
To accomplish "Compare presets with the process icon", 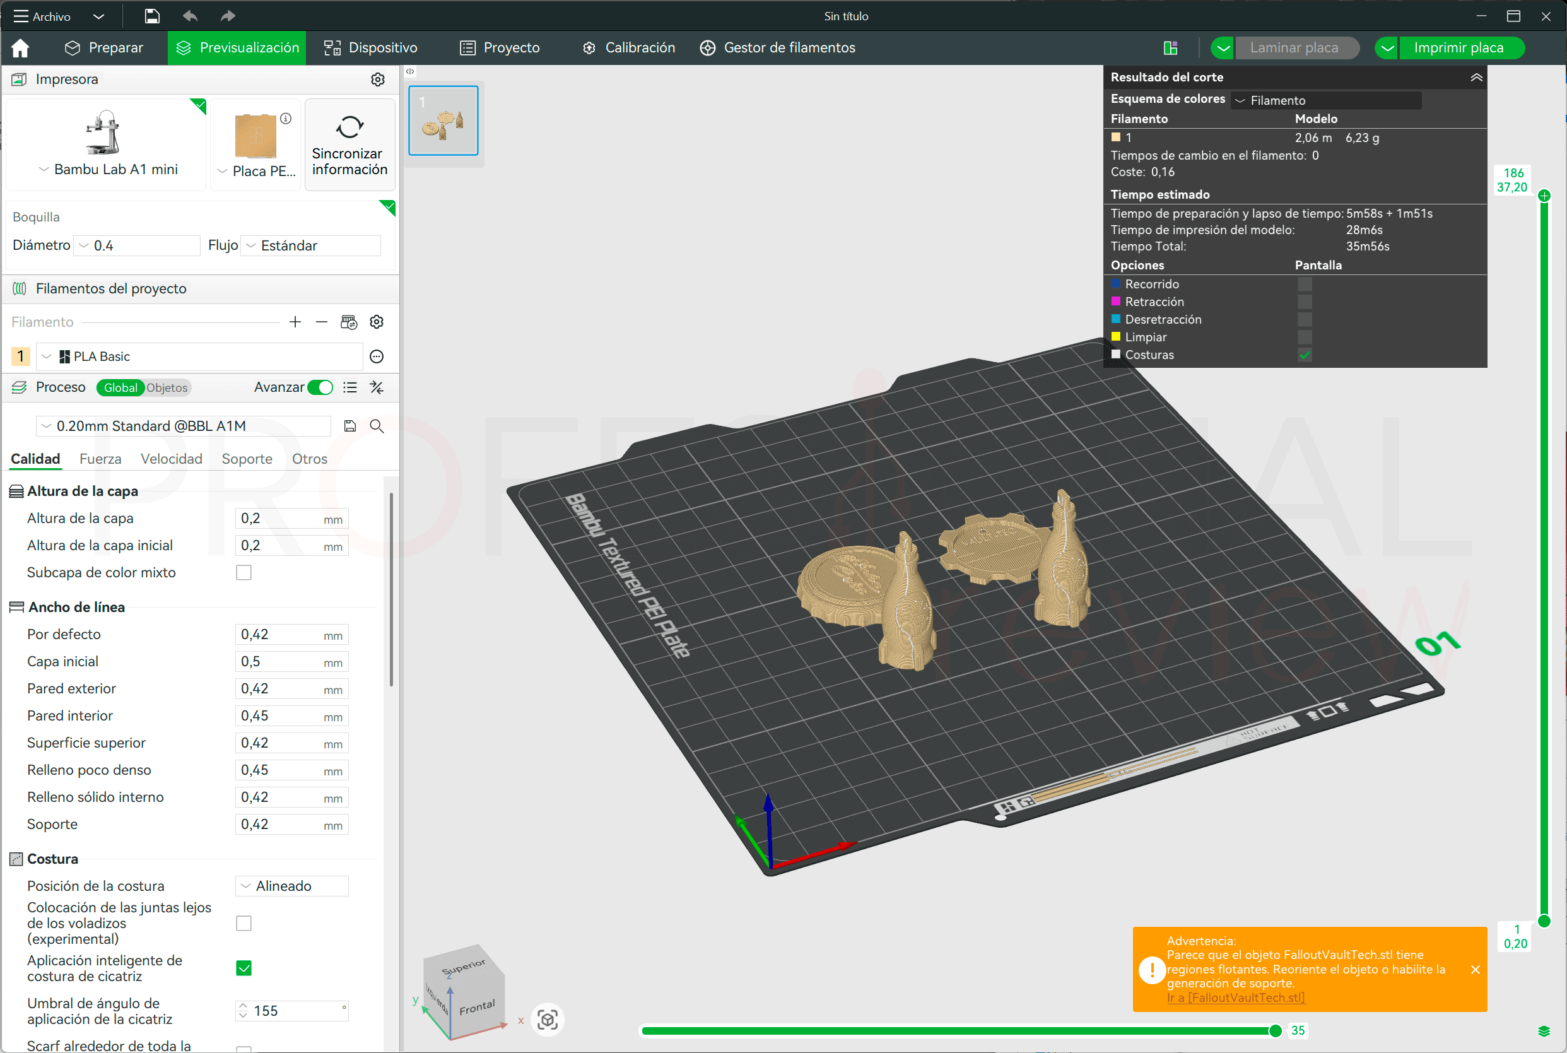I will point(377,387).
